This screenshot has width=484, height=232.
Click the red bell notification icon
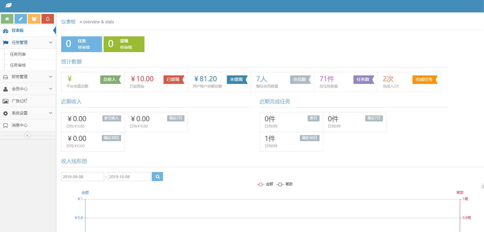pos(48,19)
